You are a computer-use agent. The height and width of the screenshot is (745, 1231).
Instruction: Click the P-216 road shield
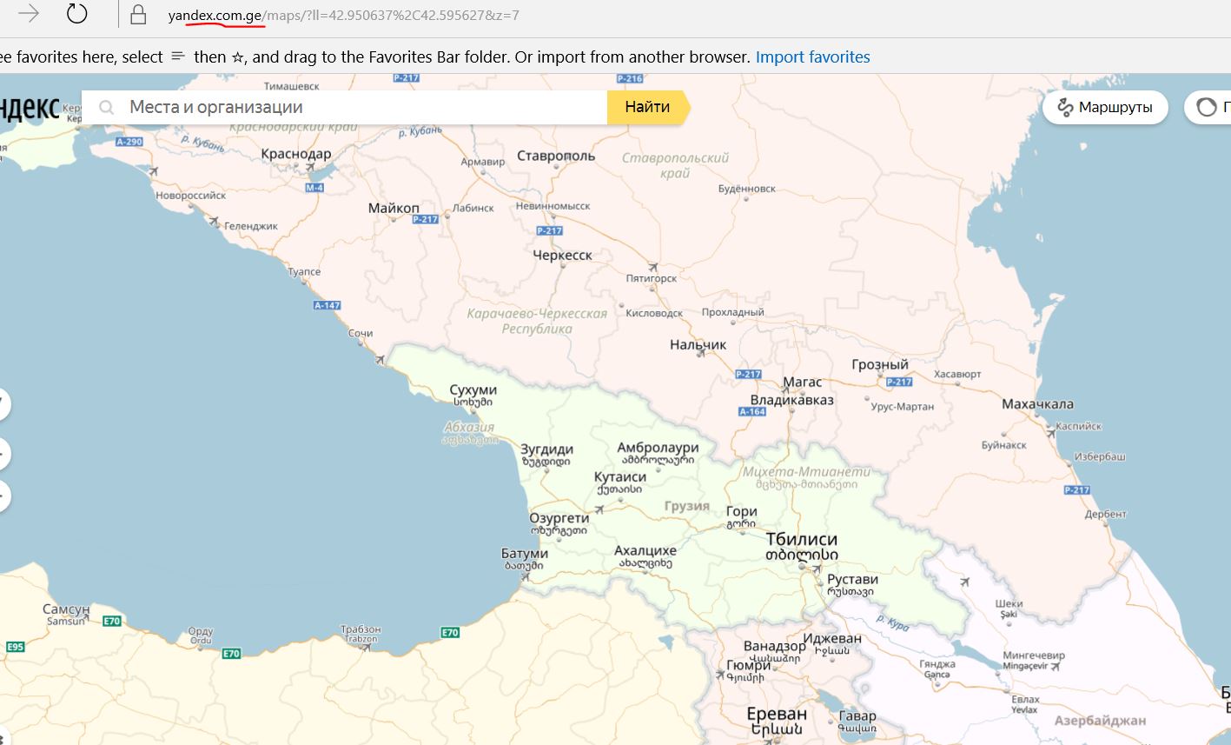pyautogui.click(x=629, y=78)
